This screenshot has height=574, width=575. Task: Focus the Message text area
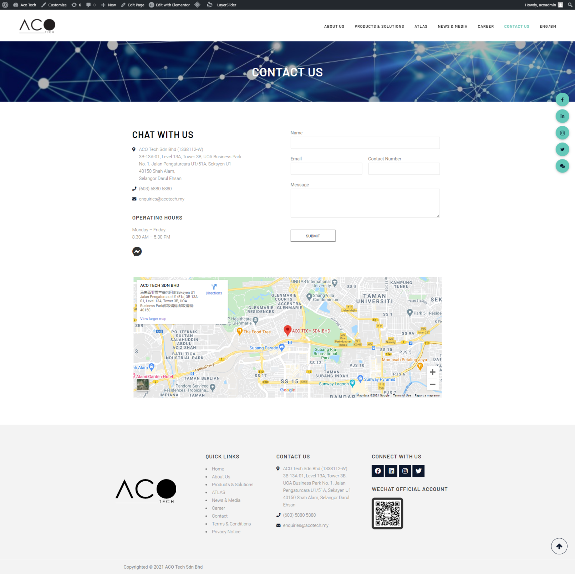pos(365,203)
